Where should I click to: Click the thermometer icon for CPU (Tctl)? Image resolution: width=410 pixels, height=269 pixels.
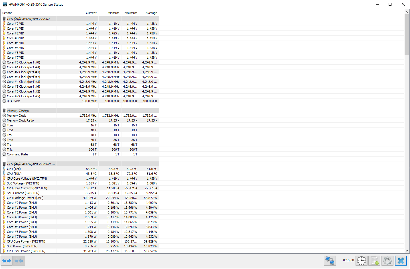[x=4, y=169]
